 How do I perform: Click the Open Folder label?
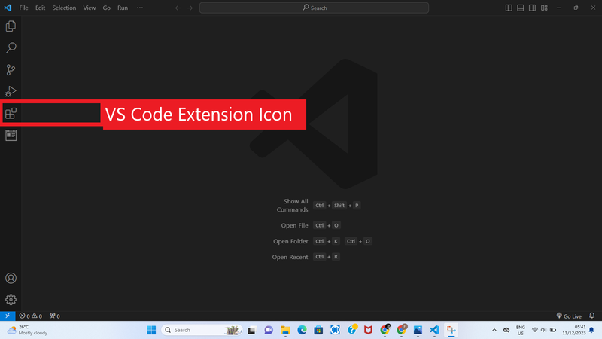(290, 241)
